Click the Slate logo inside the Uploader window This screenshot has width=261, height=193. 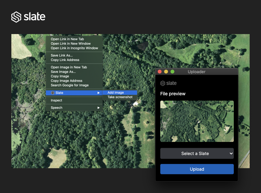click(x=169, y=83)
